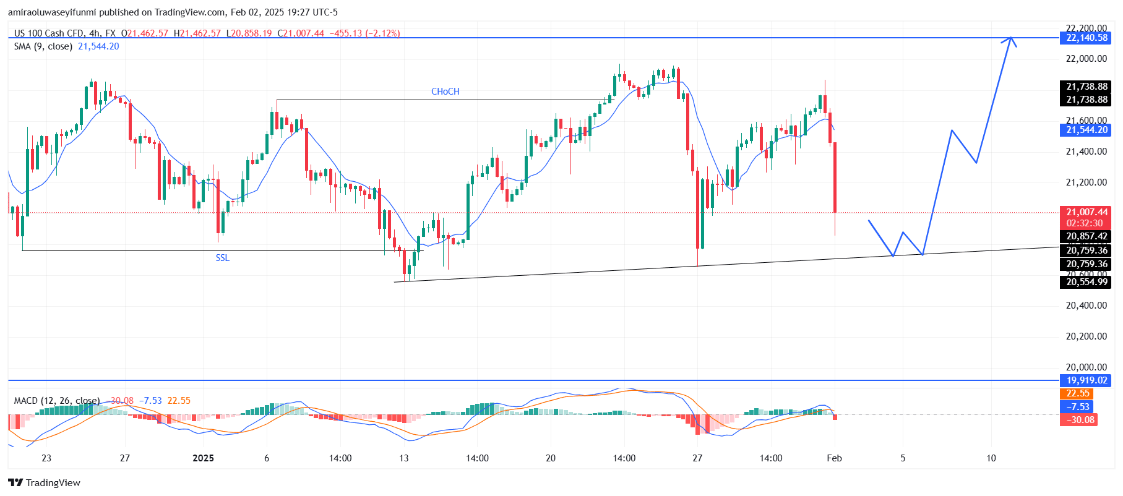1123x496 pixels.
Task: Click the 21,544.20 SMA price label on the axis
Action: click(x=1086, y=130)
